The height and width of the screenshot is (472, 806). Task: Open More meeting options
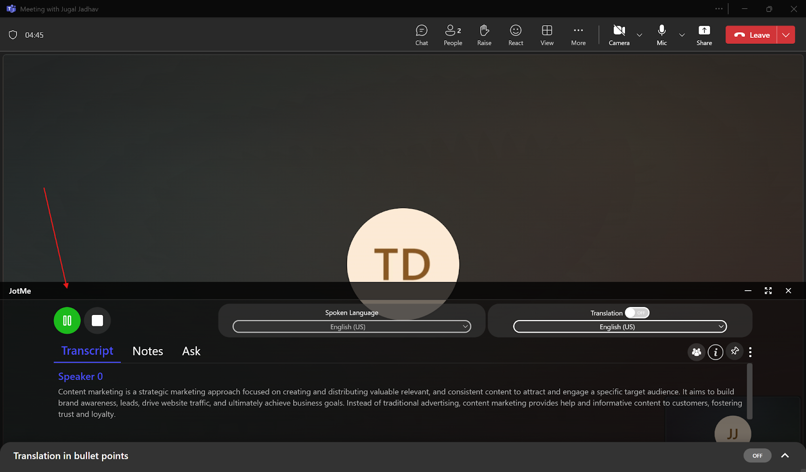578,35
